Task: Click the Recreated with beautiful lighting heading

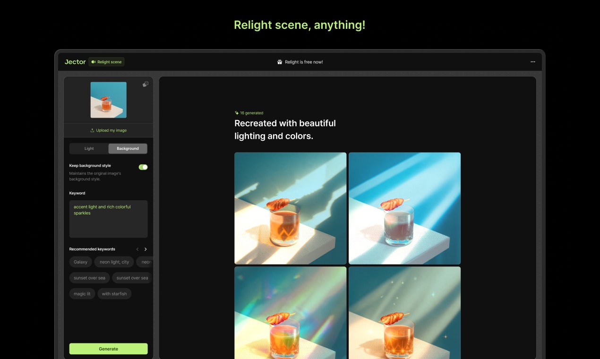Action: [285, 130]
